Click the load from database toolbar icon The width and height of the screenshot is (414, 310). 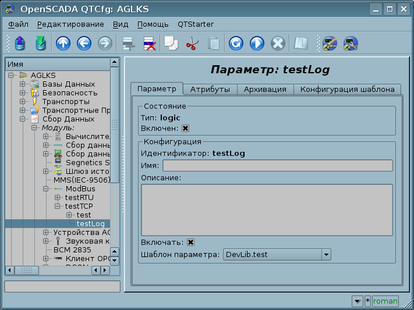(20, 43)
